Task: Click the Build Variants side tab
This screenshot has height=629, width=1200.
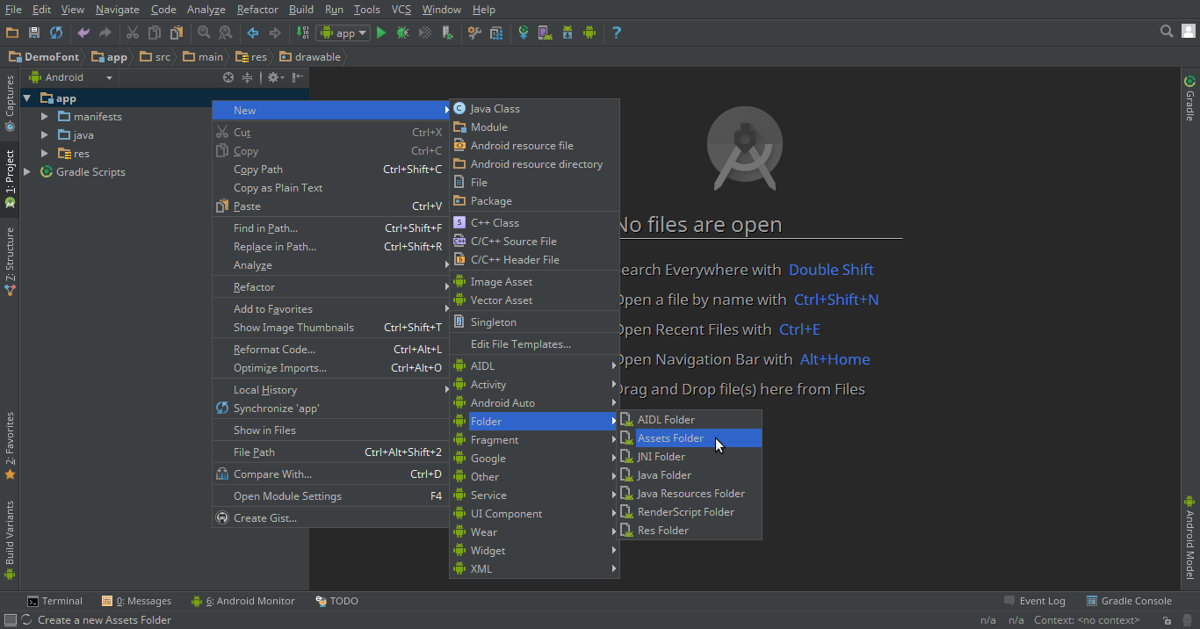Action: click(10, 540)
